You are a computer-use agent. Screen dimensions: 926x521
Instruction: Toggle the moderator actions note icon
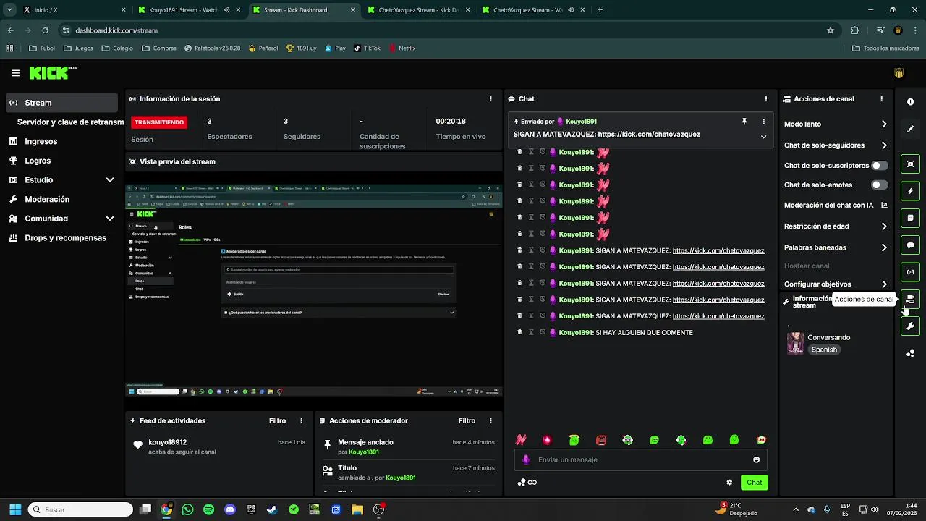[x=910, y=218]
